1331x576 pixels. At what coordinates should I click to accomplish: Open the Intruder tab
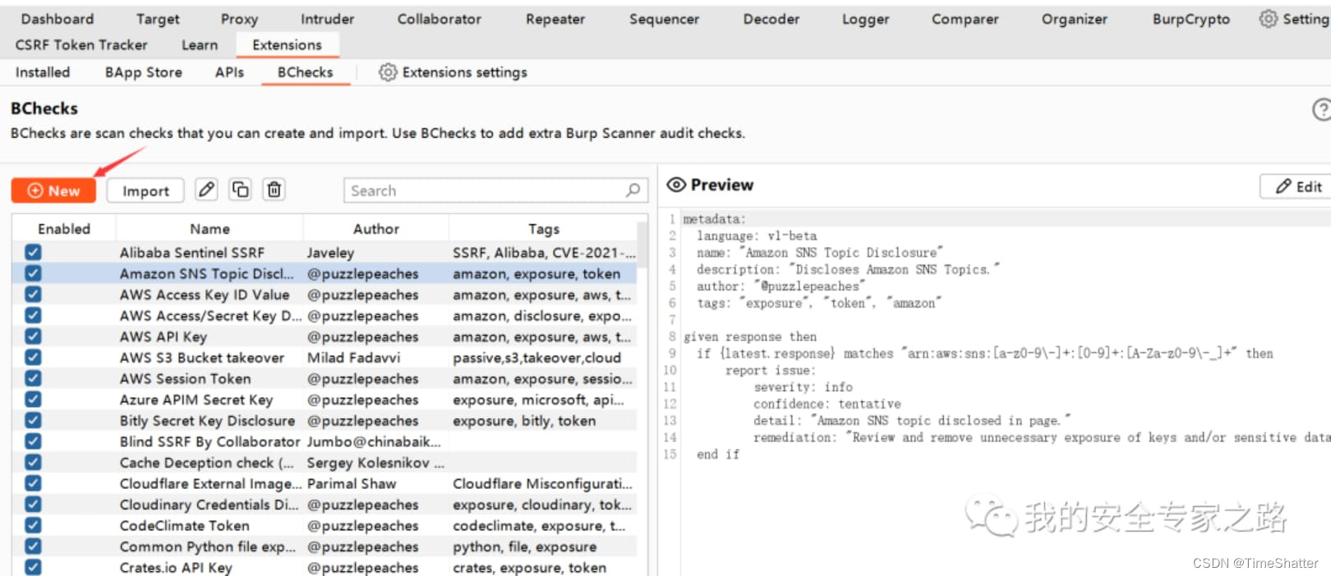click(327, 19)
